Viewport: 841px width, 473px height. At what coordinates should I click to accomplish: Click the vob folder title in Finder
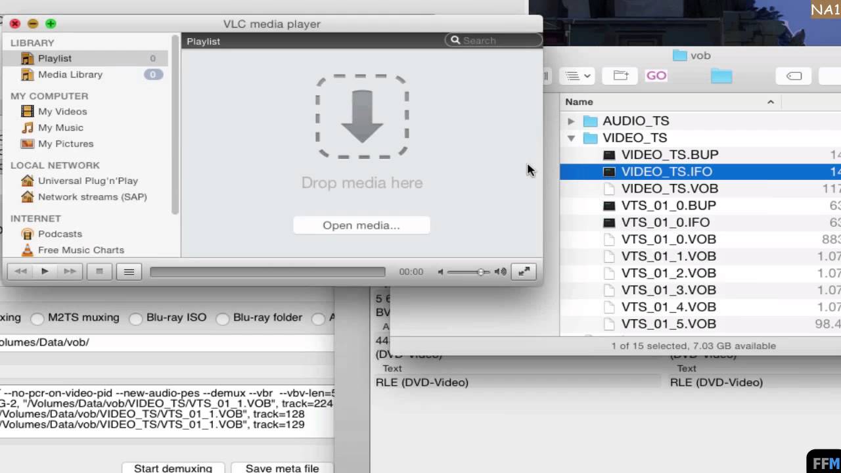tap(700, 56)
